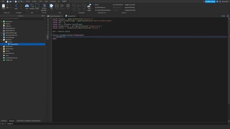Click the Replace icon in Edit group
Screen dimensions: 230x129
[x=32, y=6]
